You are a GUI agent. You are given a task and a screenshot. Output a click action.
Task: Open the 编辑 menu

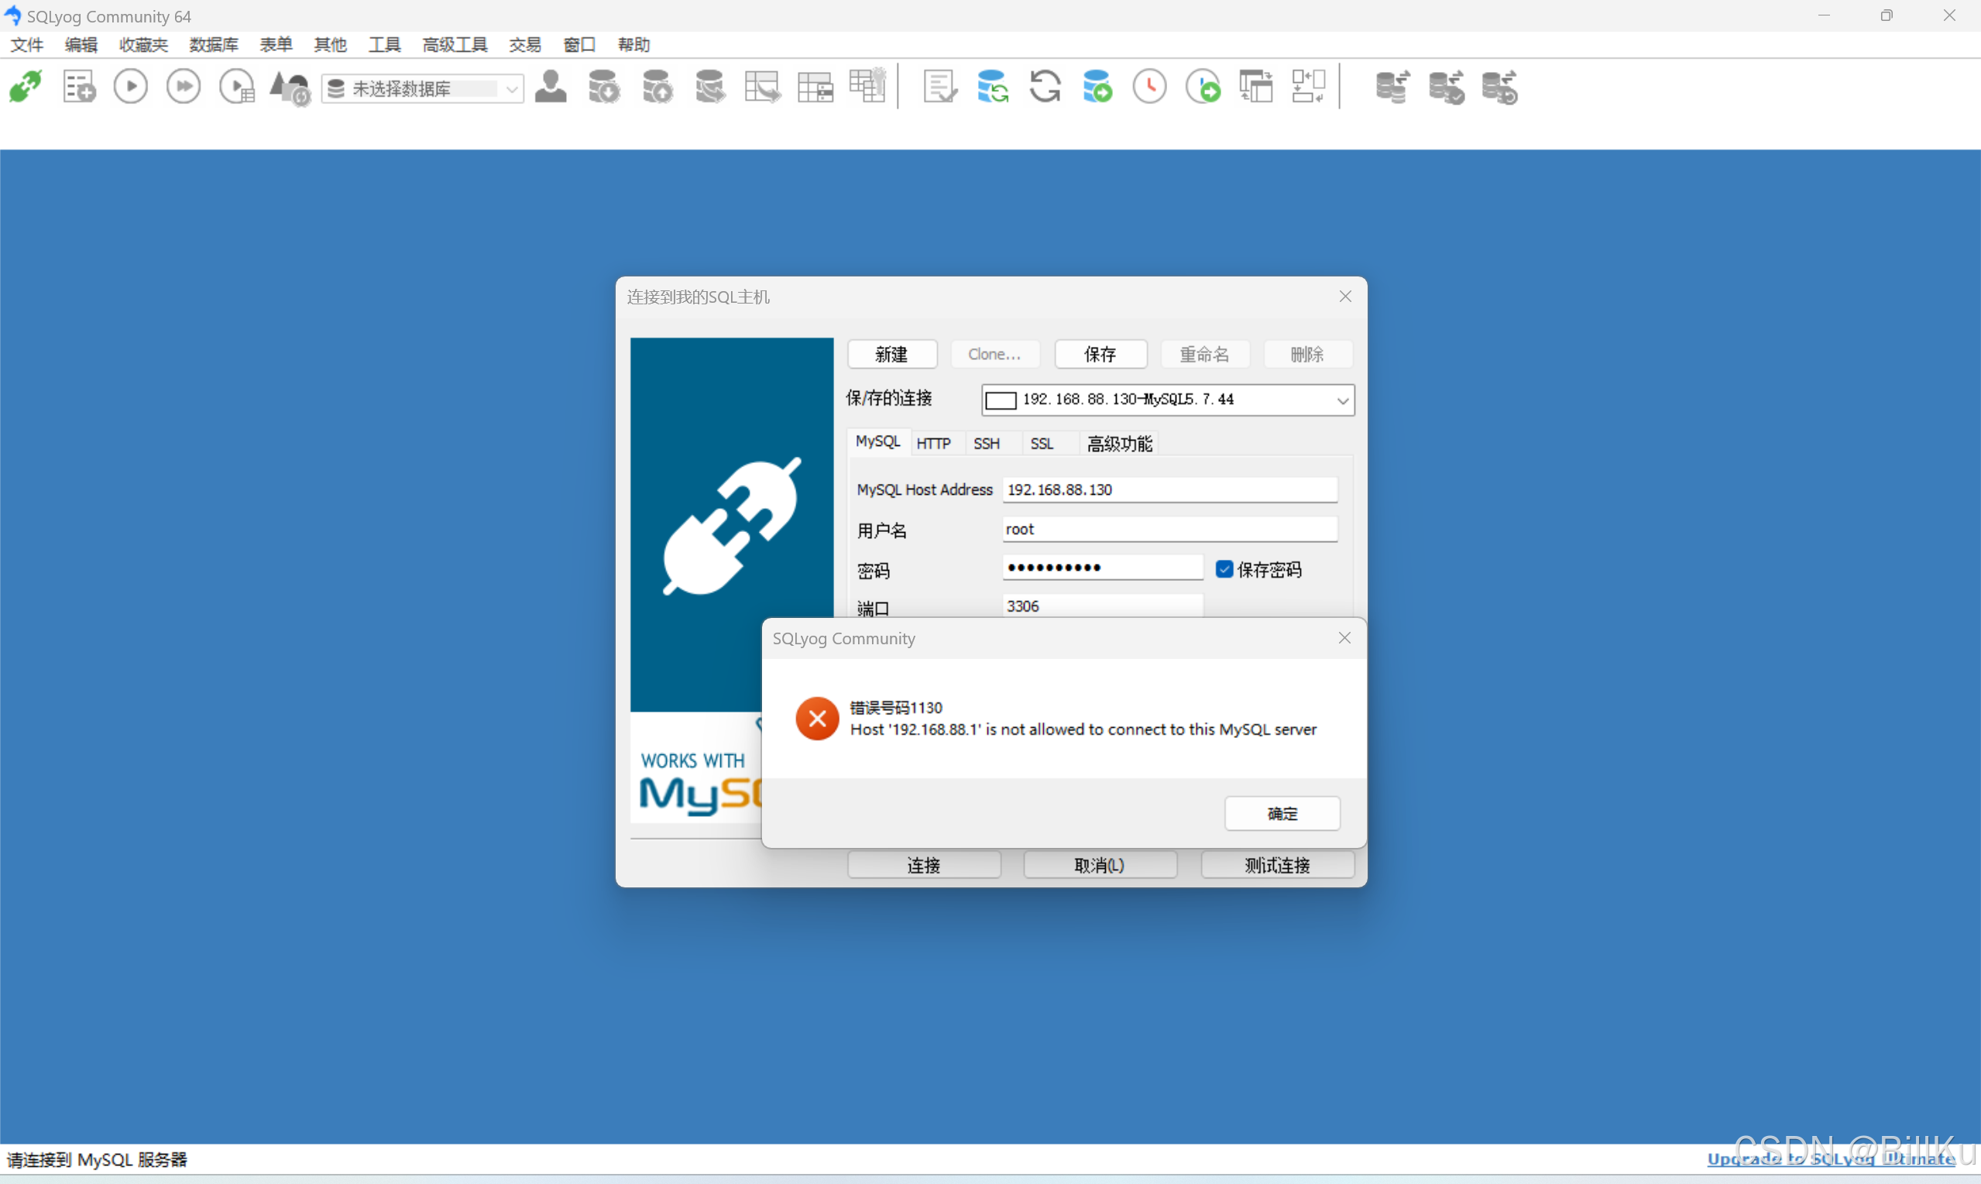coord(81,45)
